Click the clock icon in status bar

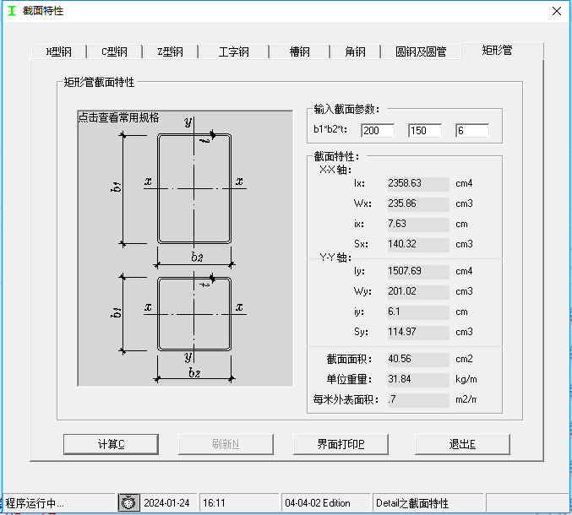pos(128,503)
